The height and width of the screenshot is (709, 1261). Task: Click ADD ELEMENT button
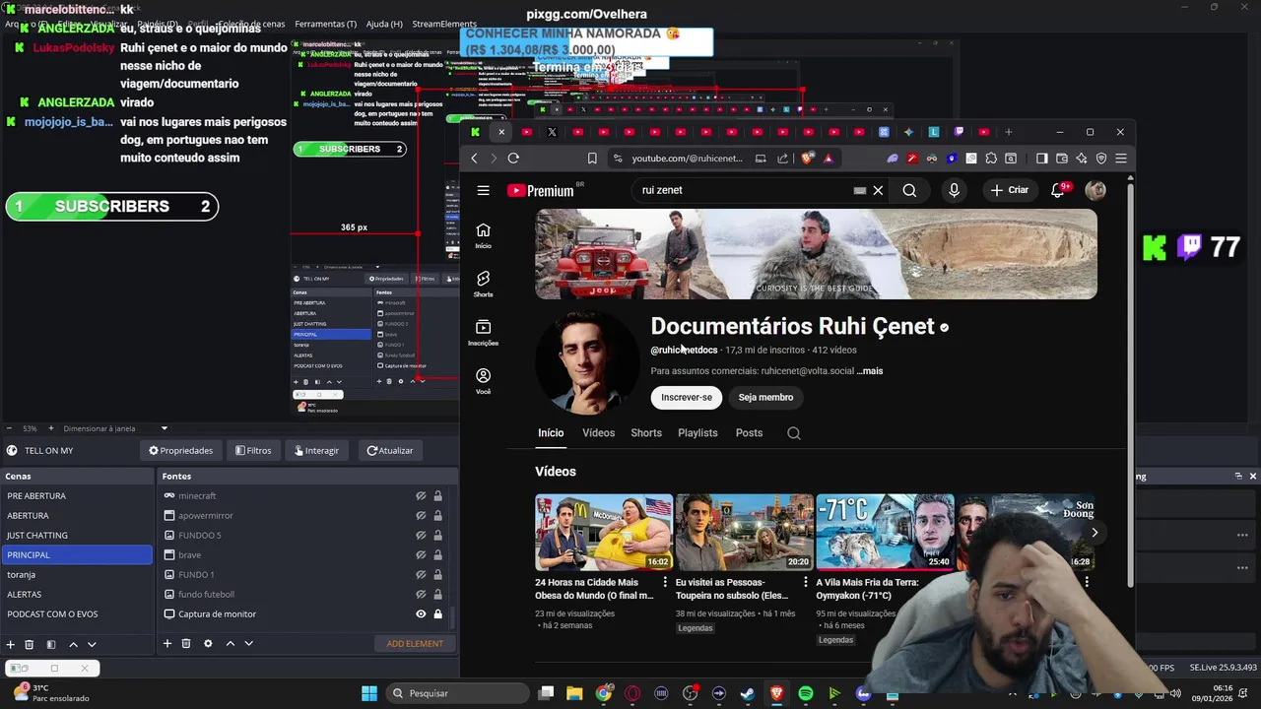coord(415,644)
